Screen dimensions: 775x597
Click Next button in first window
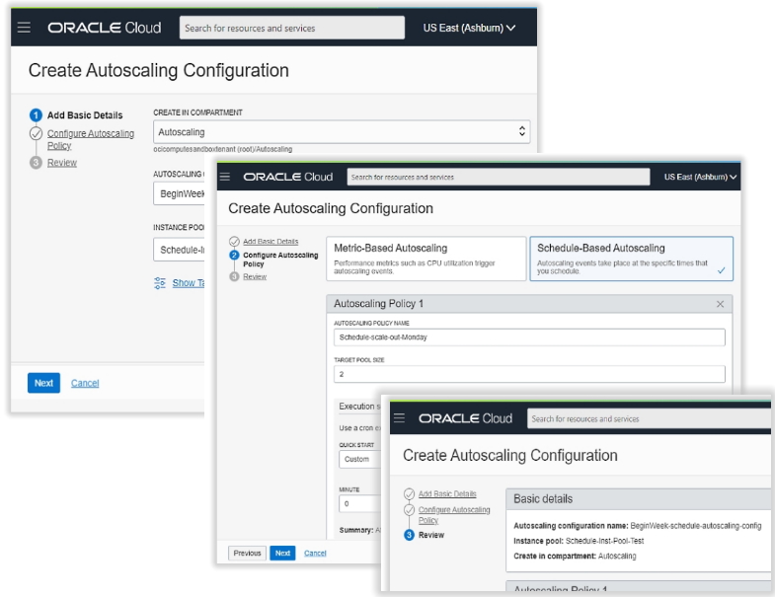(43, 383)
